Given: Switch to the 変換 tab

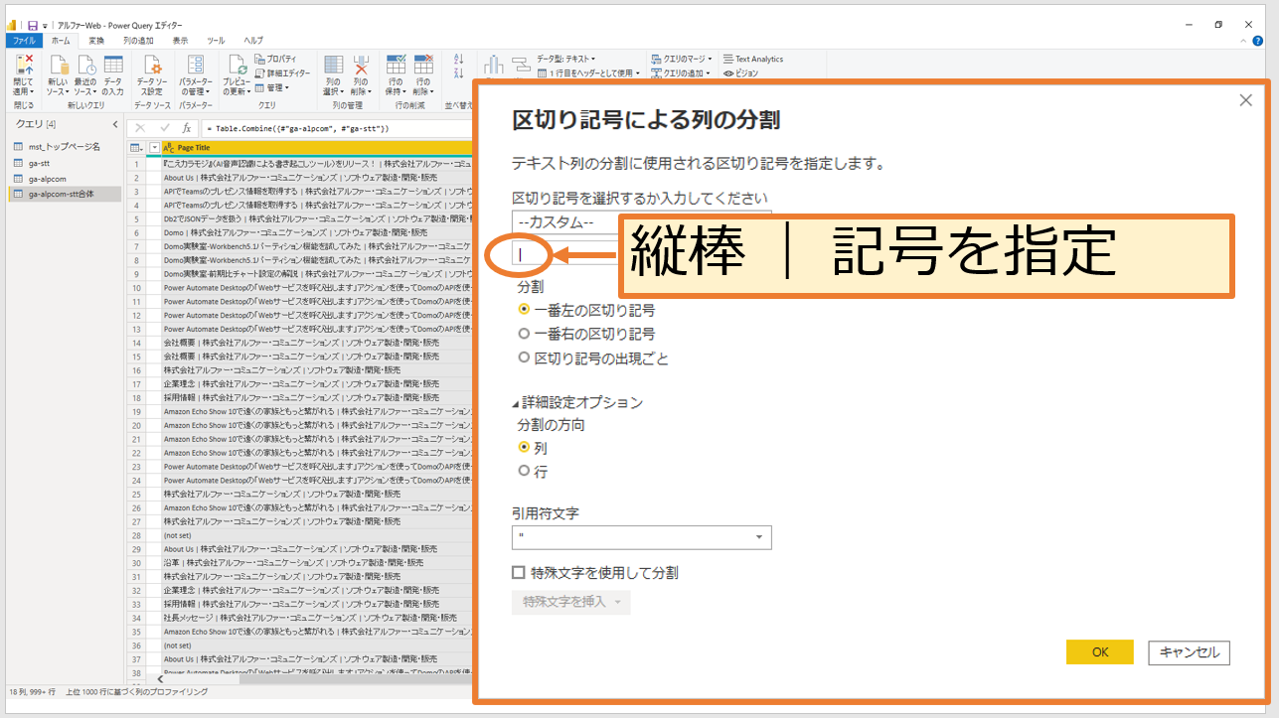Looking at the screenshot, I should [96, 41].
